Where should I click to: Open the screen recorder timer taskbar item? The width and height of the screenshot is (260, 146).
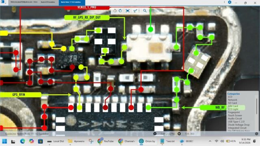point(187,141)
